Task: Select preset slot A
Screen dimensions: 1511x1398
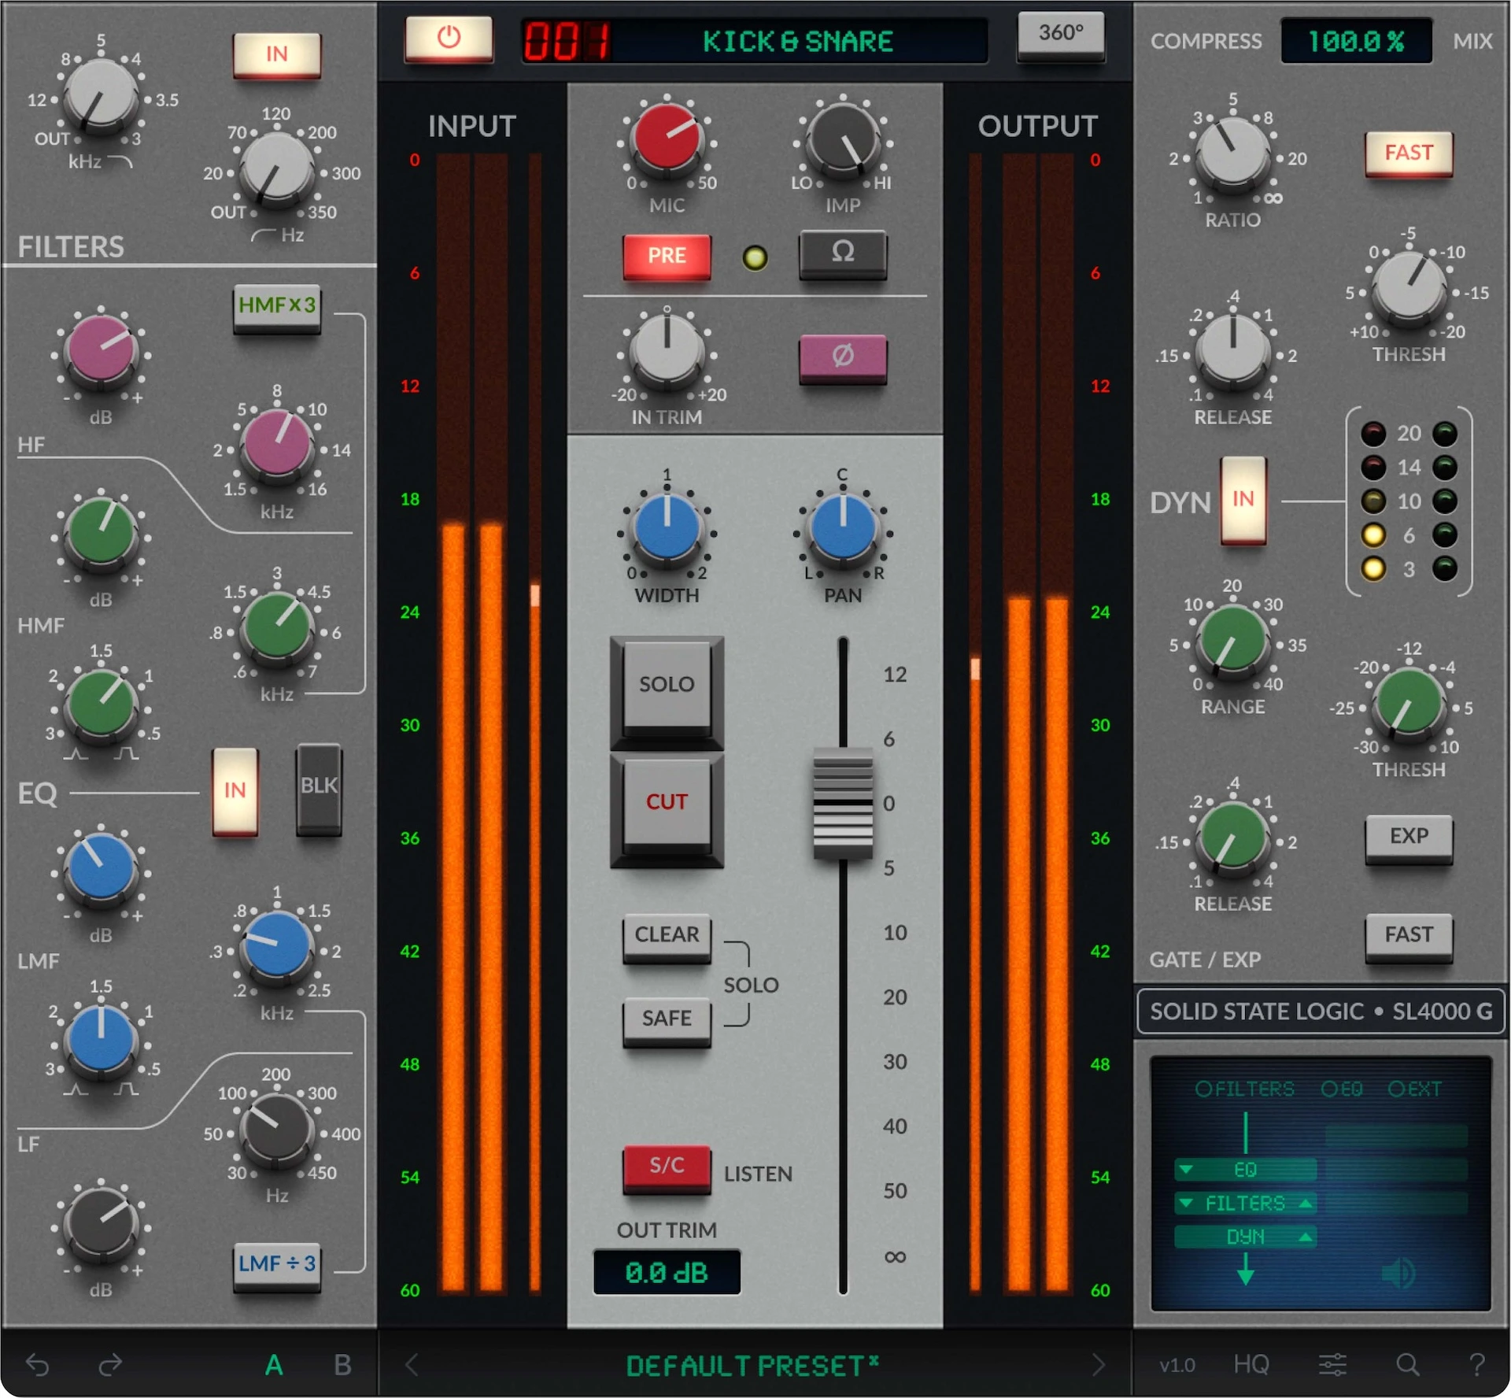Action: coord(274,1364)
